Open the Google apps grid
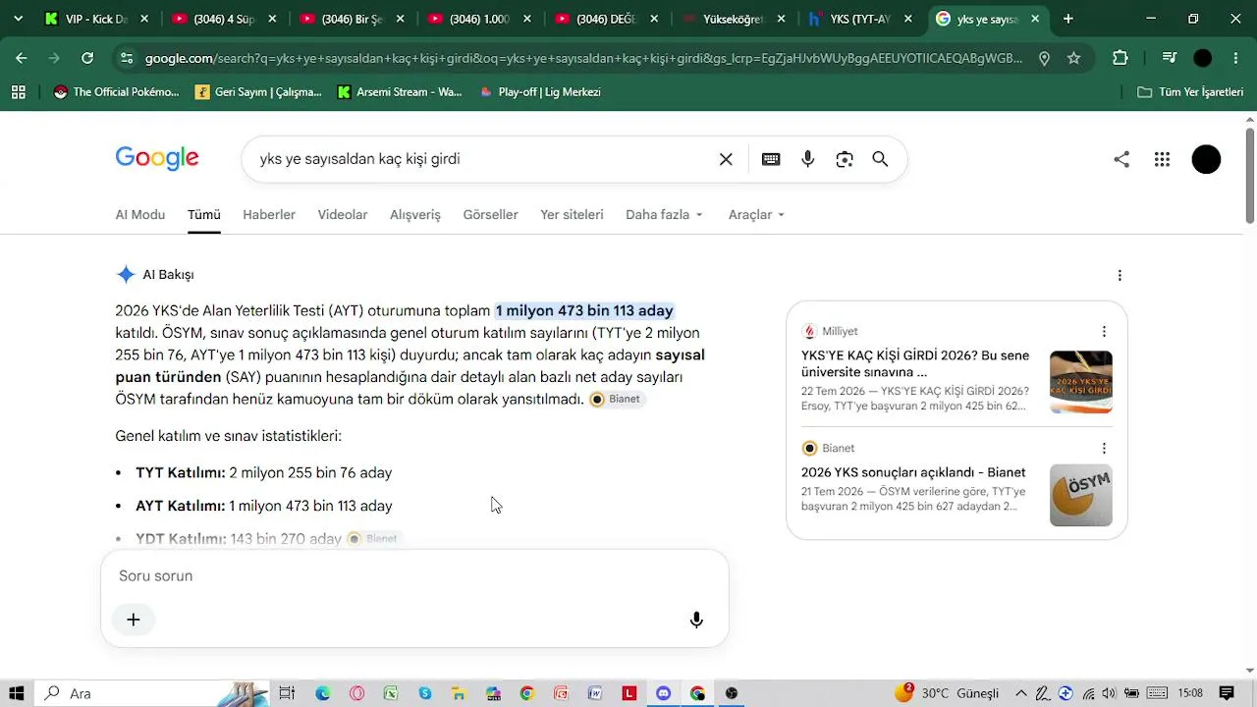Viewport: 1257px width, 707px height. click(1162, 159)
